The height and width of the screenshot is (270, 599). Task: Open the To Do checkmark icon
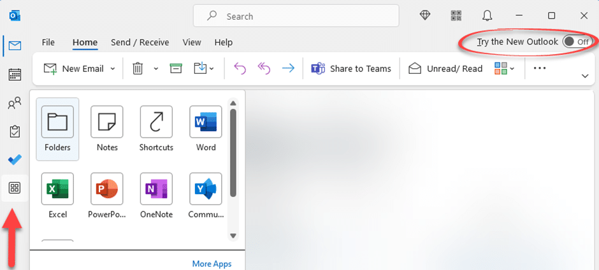(14, 159)
